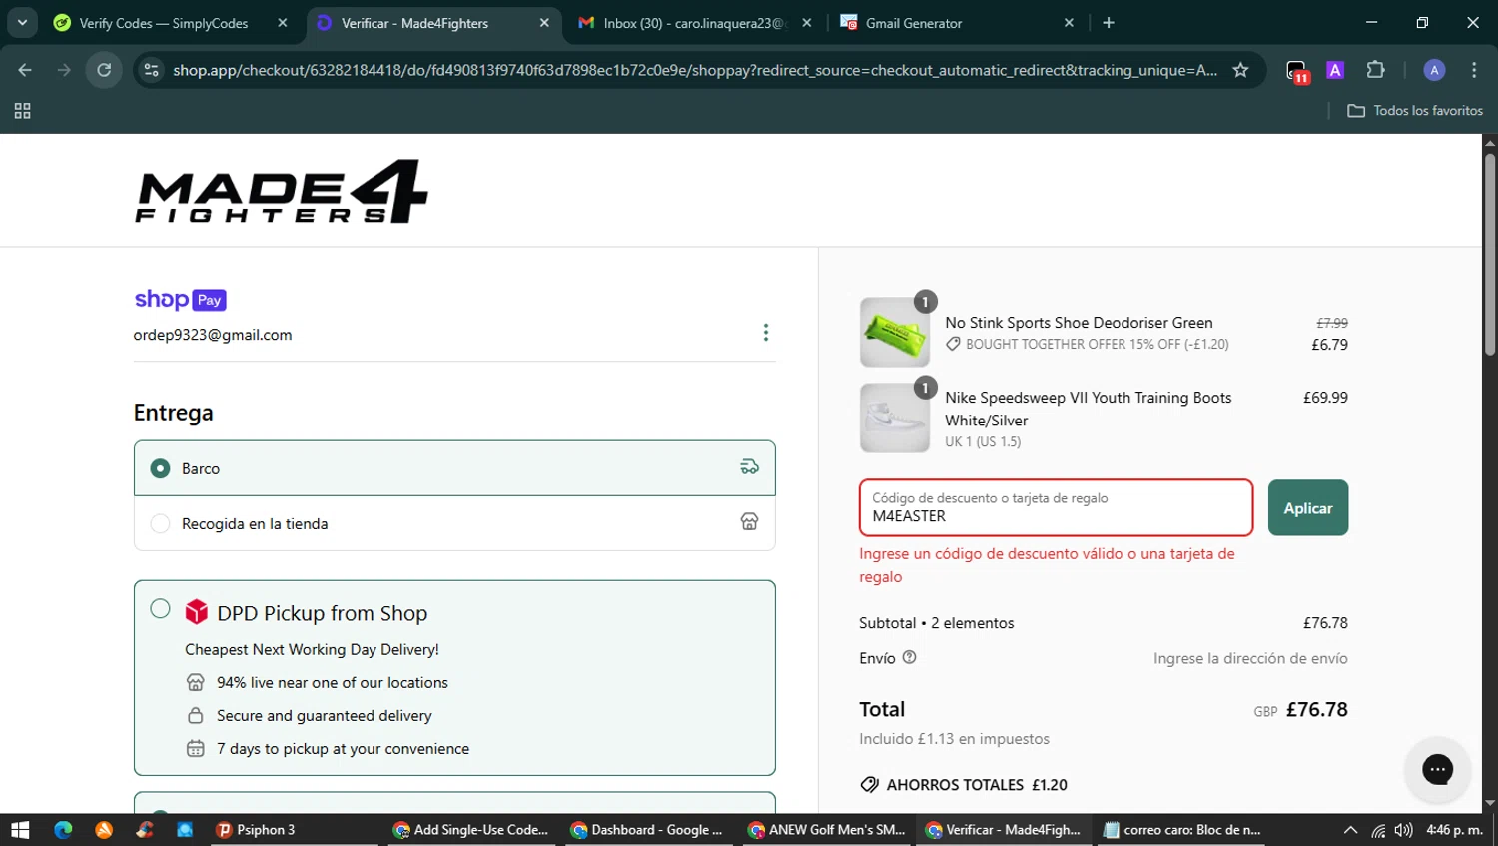Click '7 days to pickup at your convenience'
1498x846 pixels.
[x=343, y=749]
